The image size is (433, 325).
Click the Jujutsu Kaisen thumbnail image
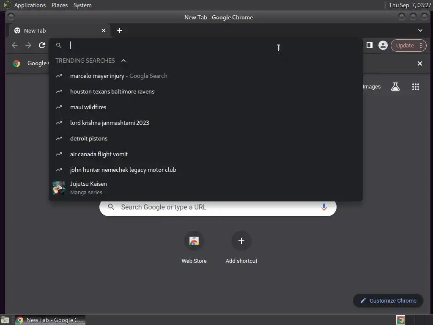tap(59, 188)
